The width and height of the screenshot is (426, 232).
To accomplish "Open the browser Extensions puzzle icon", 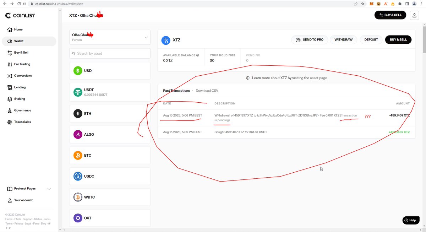I will [x=400, y=4].
